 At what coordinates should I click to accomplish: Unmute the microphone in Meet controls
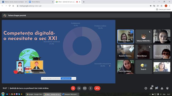tap(73, 88)
